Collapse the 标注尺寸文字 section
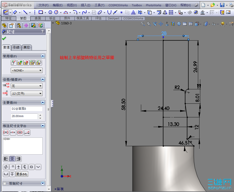234x192 pixels. (x=43, y=126)
